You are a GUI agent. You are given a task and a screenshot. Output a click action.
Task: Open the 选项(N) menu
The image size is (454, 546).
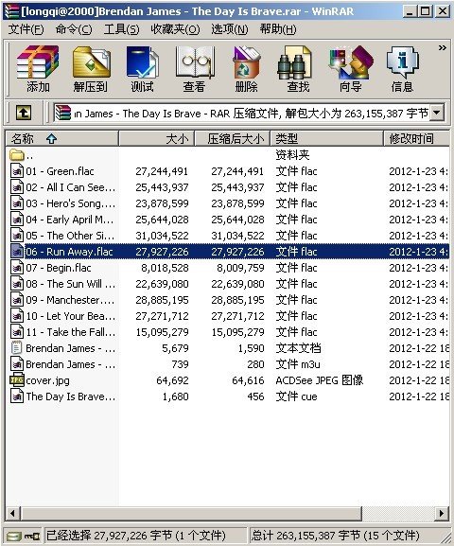click(x=230, y=29)
